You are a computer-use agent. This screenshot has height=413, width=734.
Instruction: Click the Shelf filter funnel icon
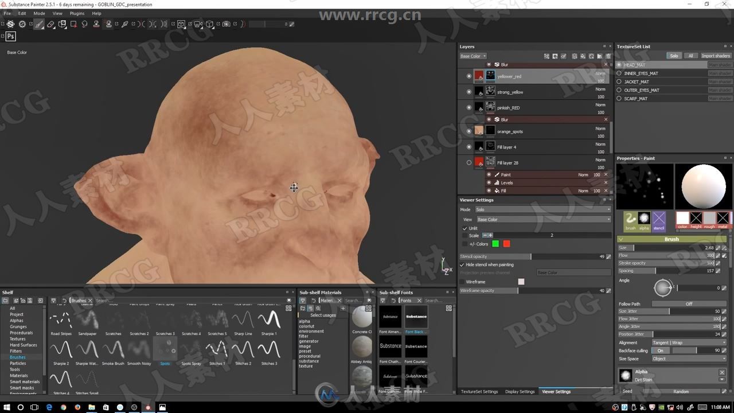53,301
